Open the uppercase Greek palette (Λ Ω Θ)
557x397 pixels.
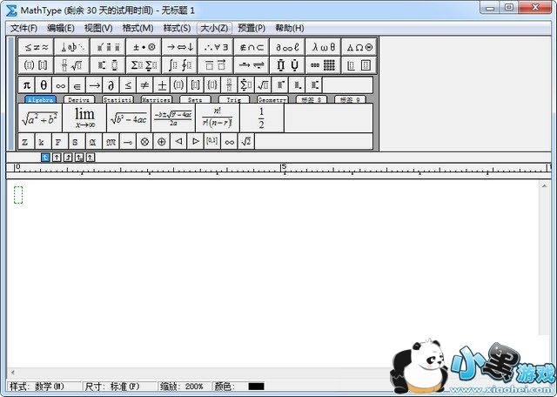point(359,47)
